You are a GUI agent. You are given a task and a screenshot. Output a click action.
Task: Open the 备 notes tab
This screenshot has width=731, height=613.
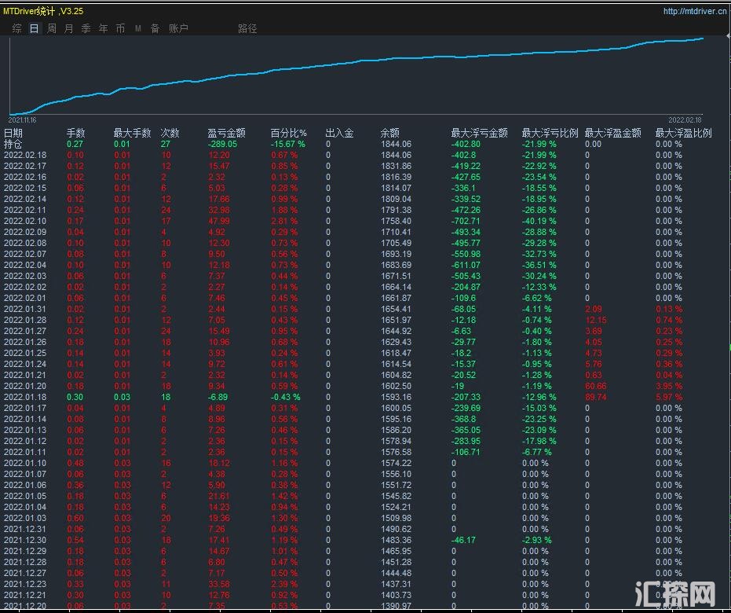[x=155, y=28]
